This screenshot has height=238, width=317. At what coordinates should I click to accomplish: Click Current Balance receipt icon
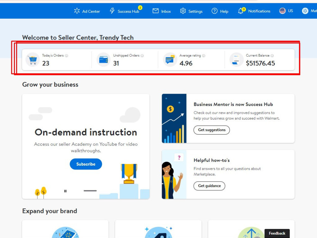[236, 60]
